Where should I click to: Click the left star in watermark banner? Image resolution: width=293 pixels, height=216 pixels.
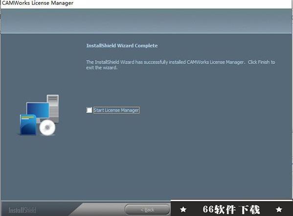click(x=183, y=209)
